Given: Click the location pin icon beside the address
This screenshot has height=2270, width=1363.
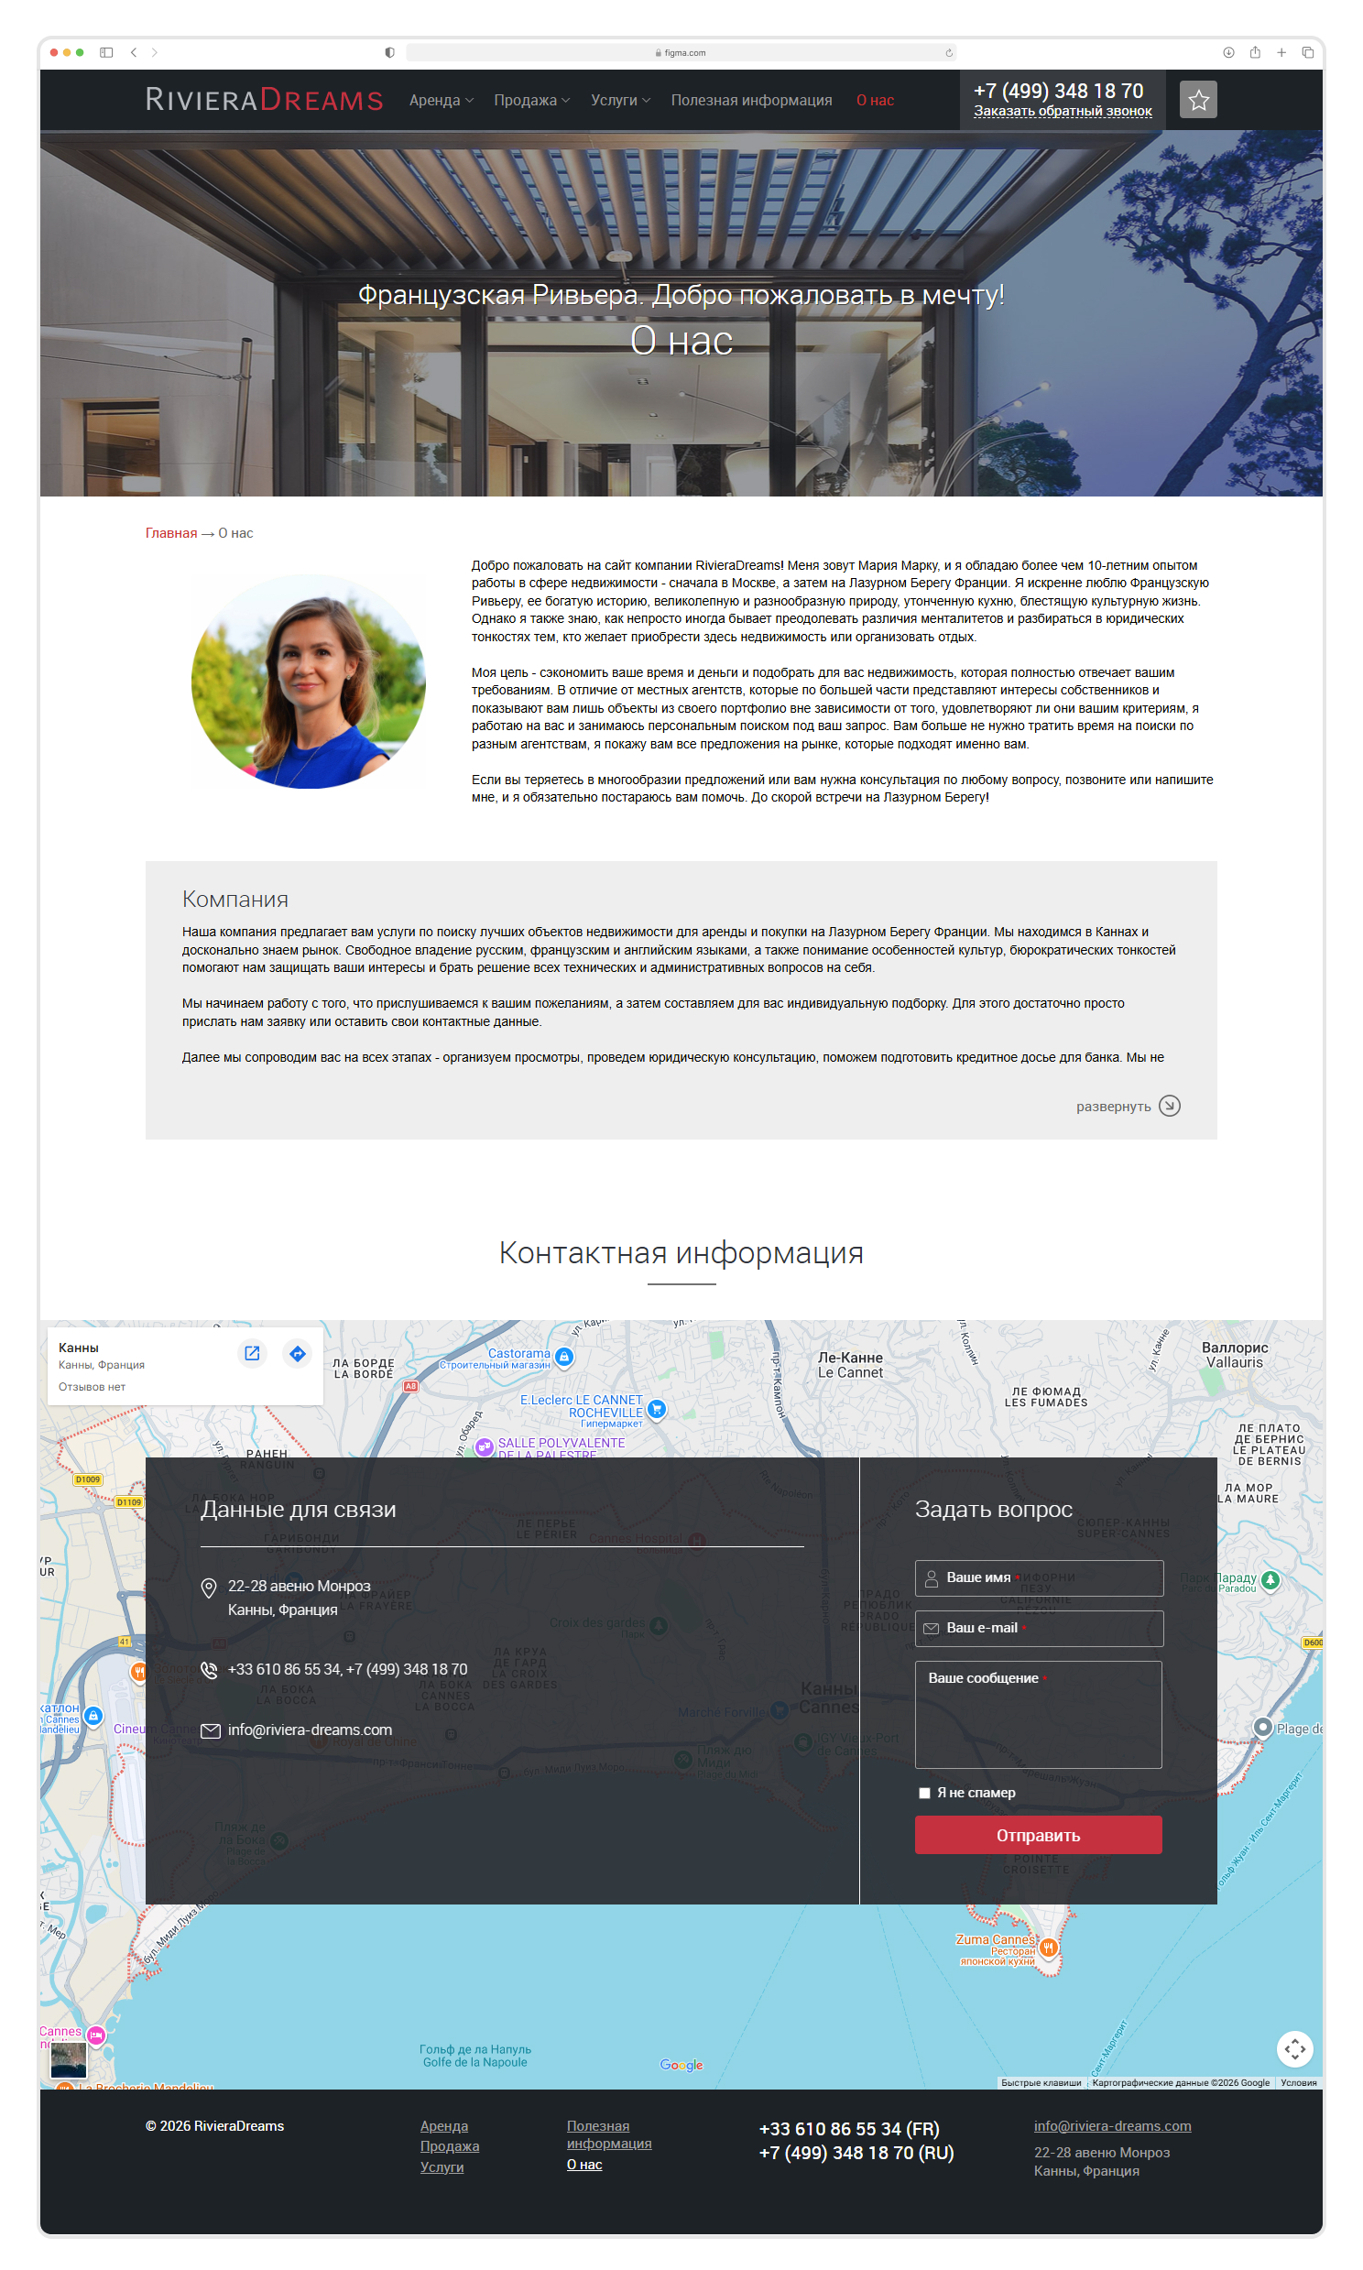Looking at the screenshot, I should (x=209, y=1588).
